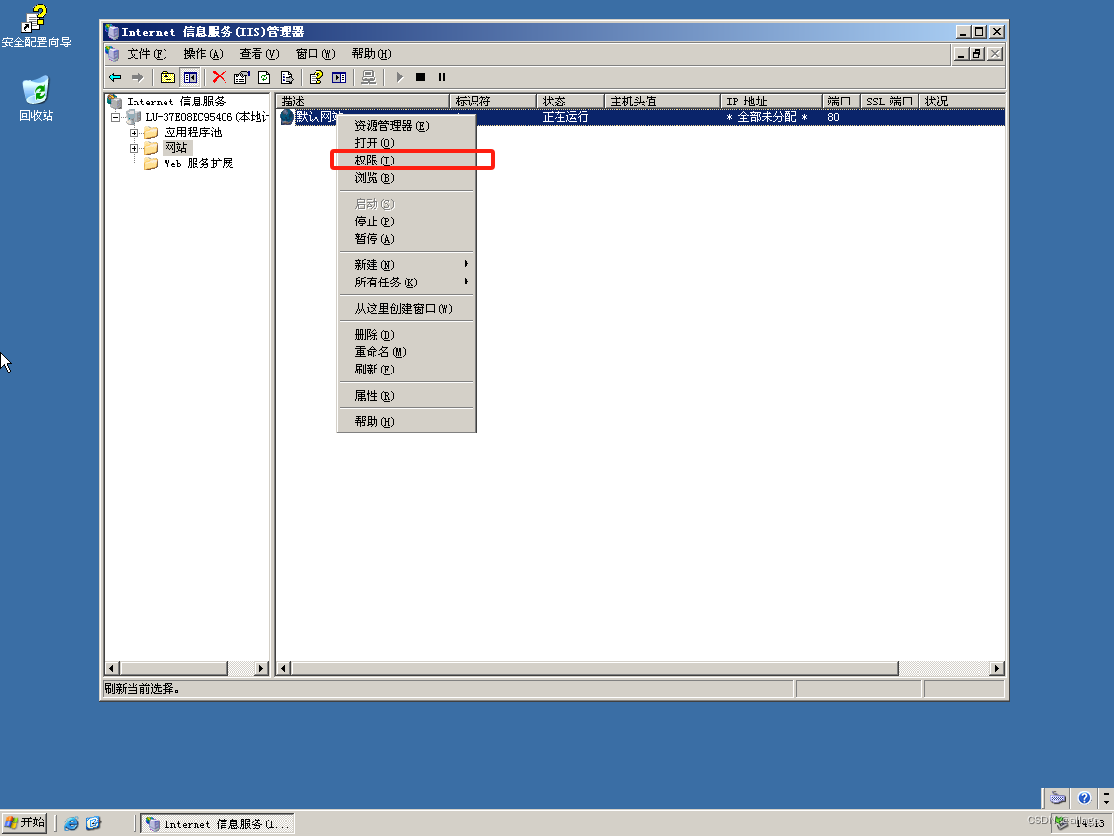Screen dimensions: 1114x836
Task: Toggle the action pane toolbar icon
Action: coord(339,77)
